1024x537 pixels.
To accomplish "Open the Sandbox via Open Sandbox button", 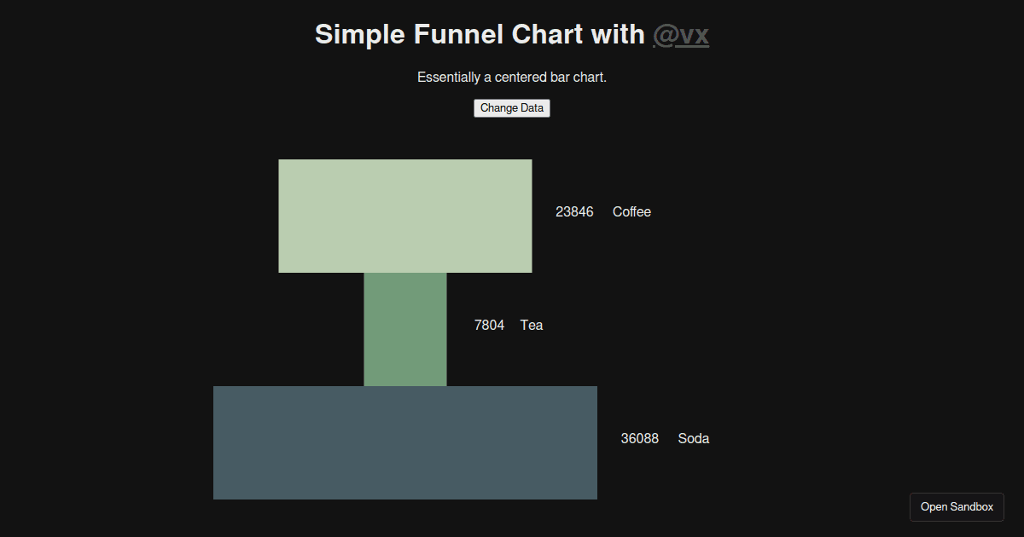I will [957, 506].
